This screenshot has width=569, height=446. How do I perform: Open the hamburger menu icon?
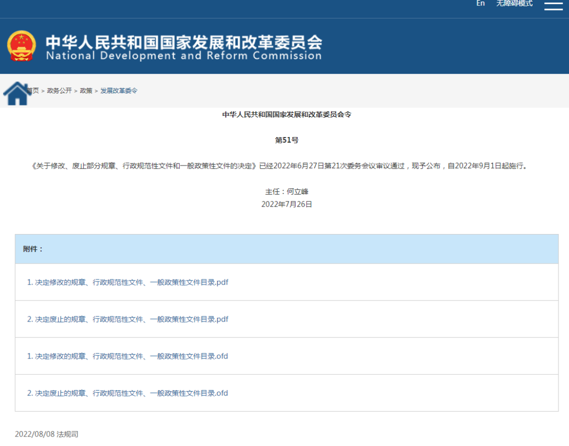(x=553, y=6)
